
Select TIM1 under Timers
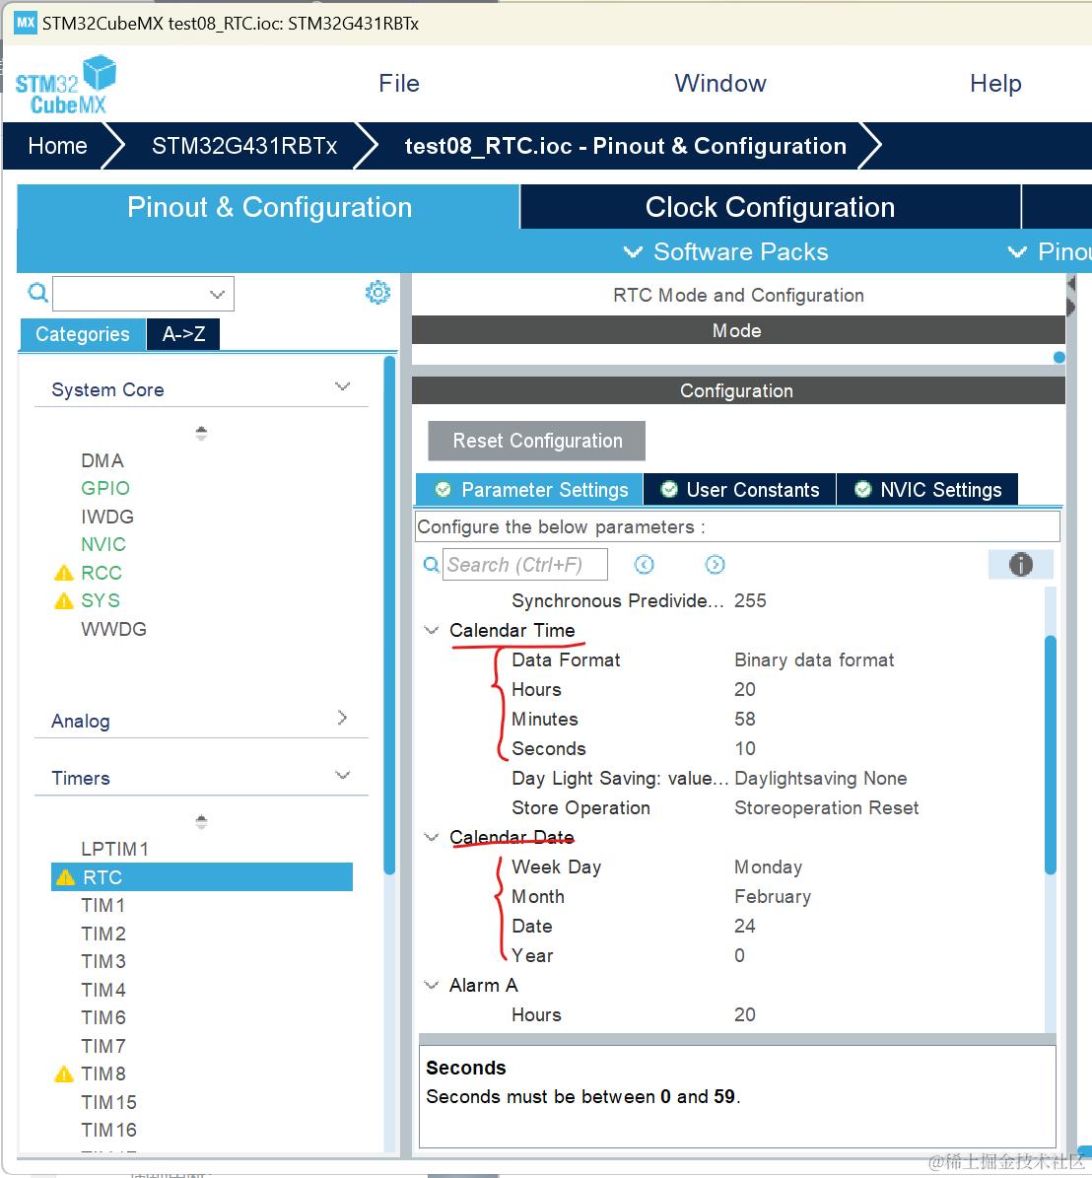(x=102, y=905)
